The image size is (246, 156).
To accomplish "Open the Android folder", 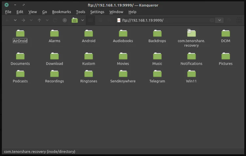I will click(x=89, y=36).
